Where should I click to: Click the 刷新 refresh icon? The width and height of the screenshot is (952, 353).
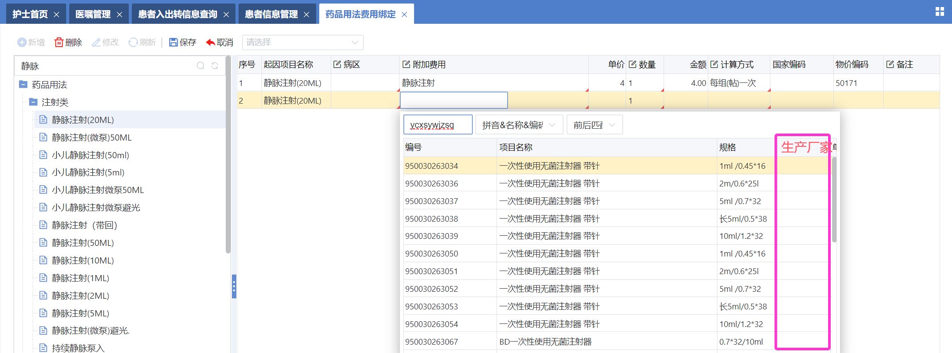pos(133,42)
